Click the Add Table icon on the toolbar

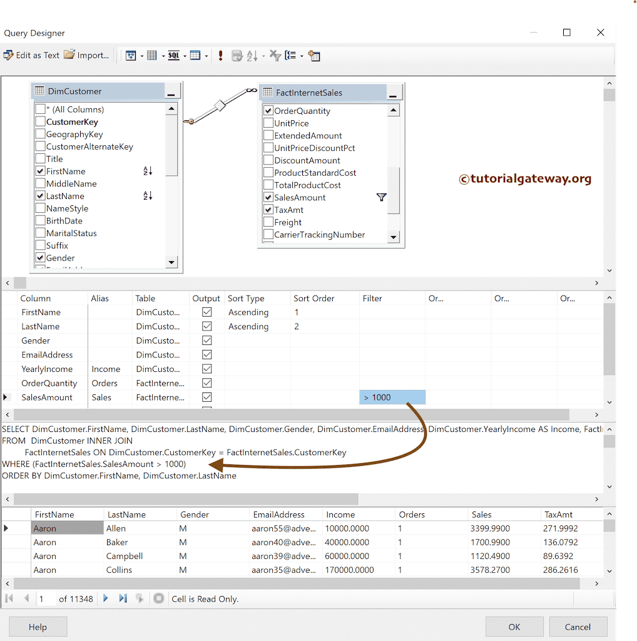[x=314, y=56]
